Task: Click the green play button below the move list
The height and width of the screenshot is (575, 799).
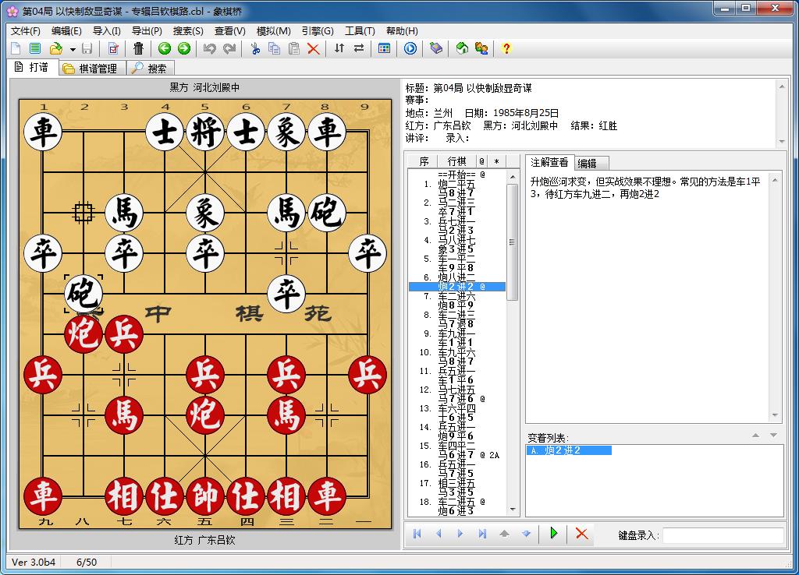Action: coord(553,534)
